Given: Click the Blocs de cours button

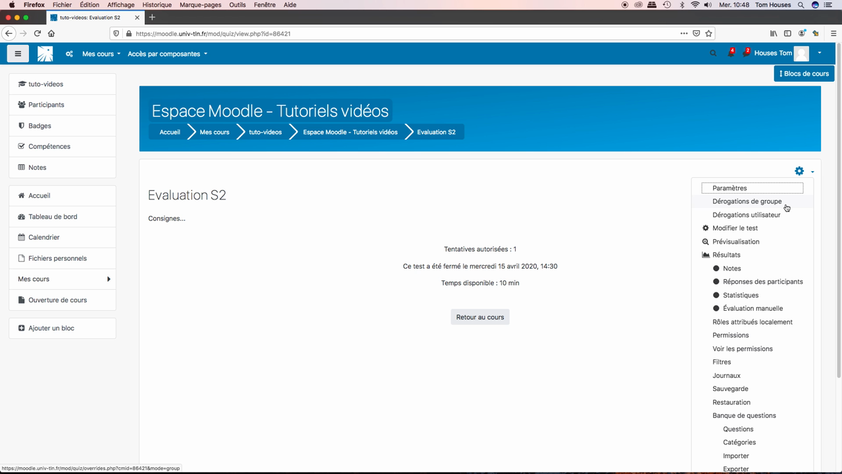Looking at the screenshot, I should click(x=804, y=74).
